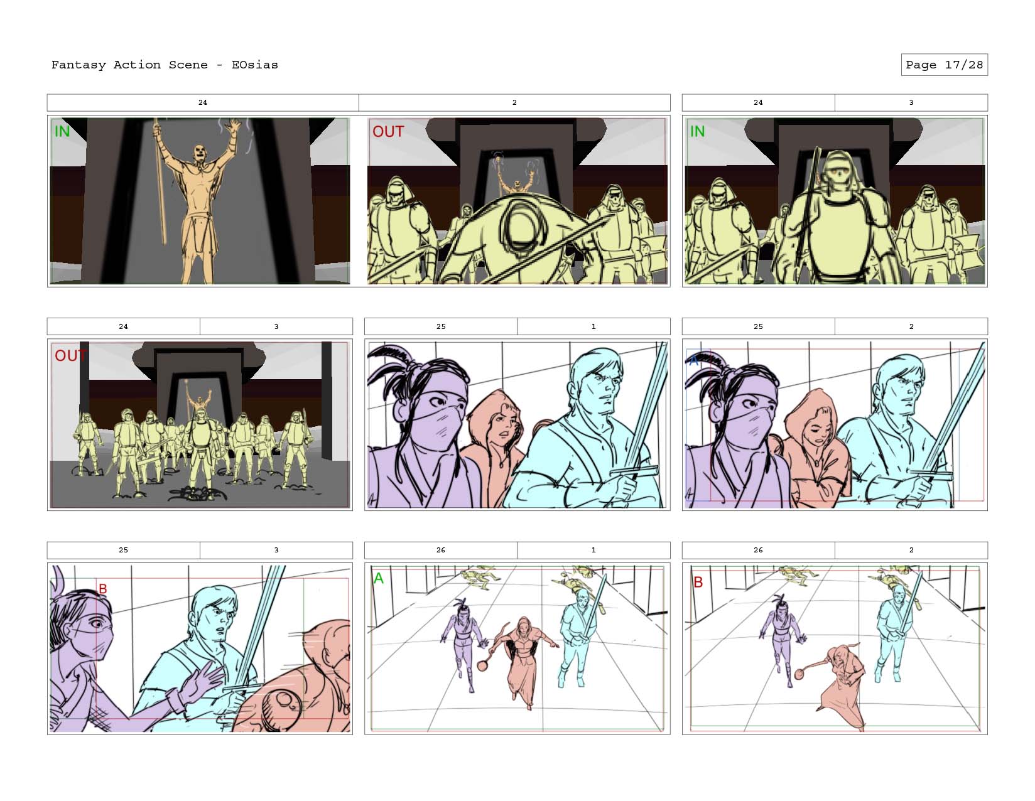Viewport: 1035px width, 801px height.
Task: Select the scene 25 panel 1 thumbnail
Action: pyautogui.click(x=517, y=425)
